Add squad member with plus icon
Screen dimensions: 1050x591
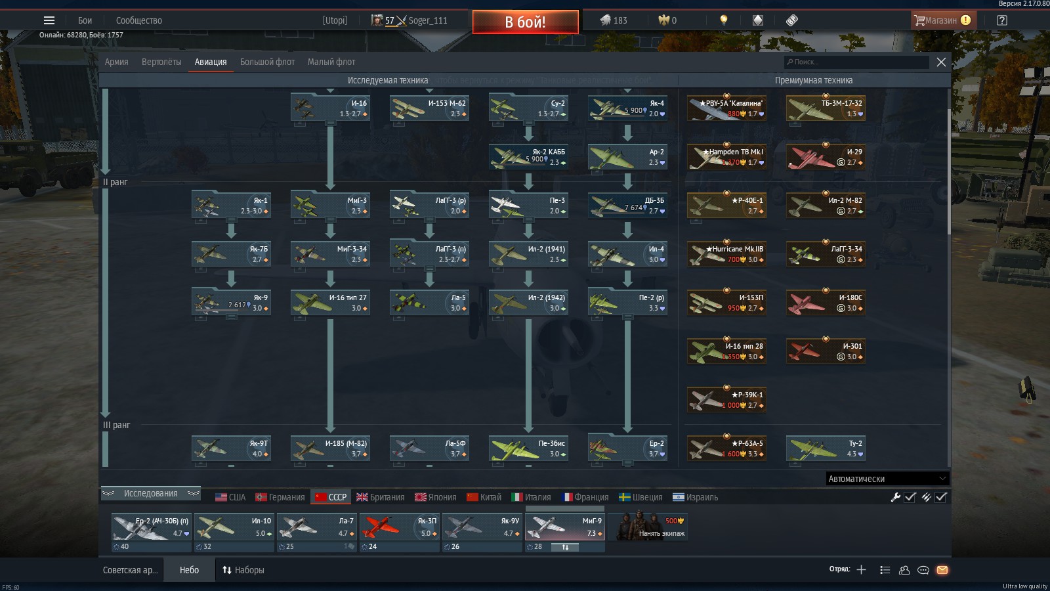pyautogui.click(x=862, y=570)
